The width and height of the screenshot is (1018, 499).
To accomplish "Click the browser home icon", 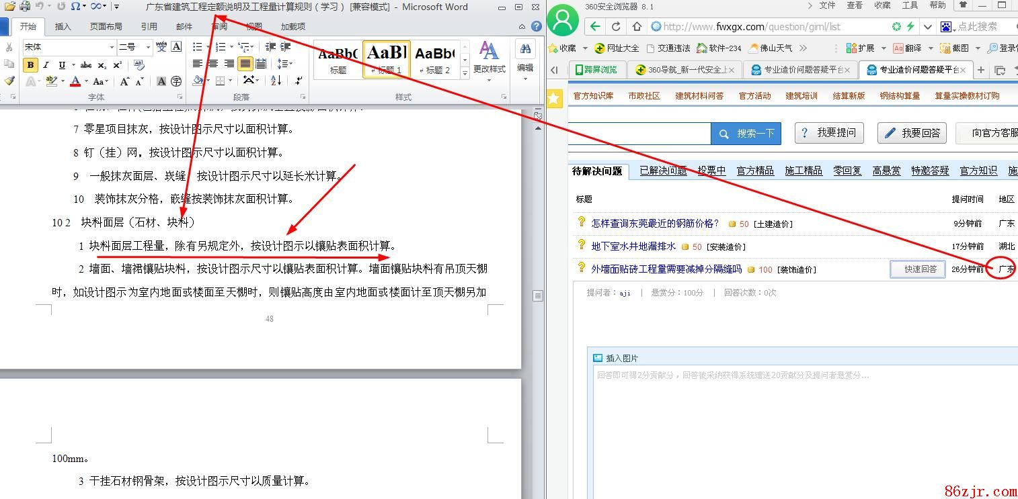I will 637,27.
